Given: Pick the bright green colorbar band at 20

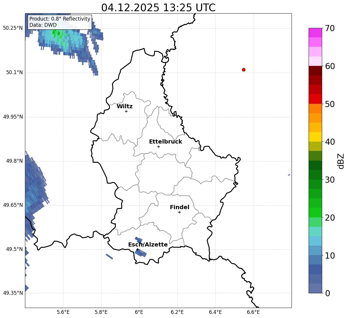Looking at the screenshot, I should tap(315, 213).
